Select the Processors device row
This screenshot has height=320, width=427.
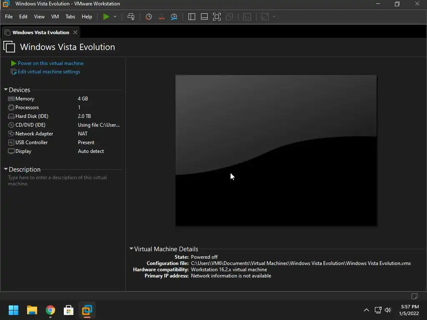click(64, 107)
